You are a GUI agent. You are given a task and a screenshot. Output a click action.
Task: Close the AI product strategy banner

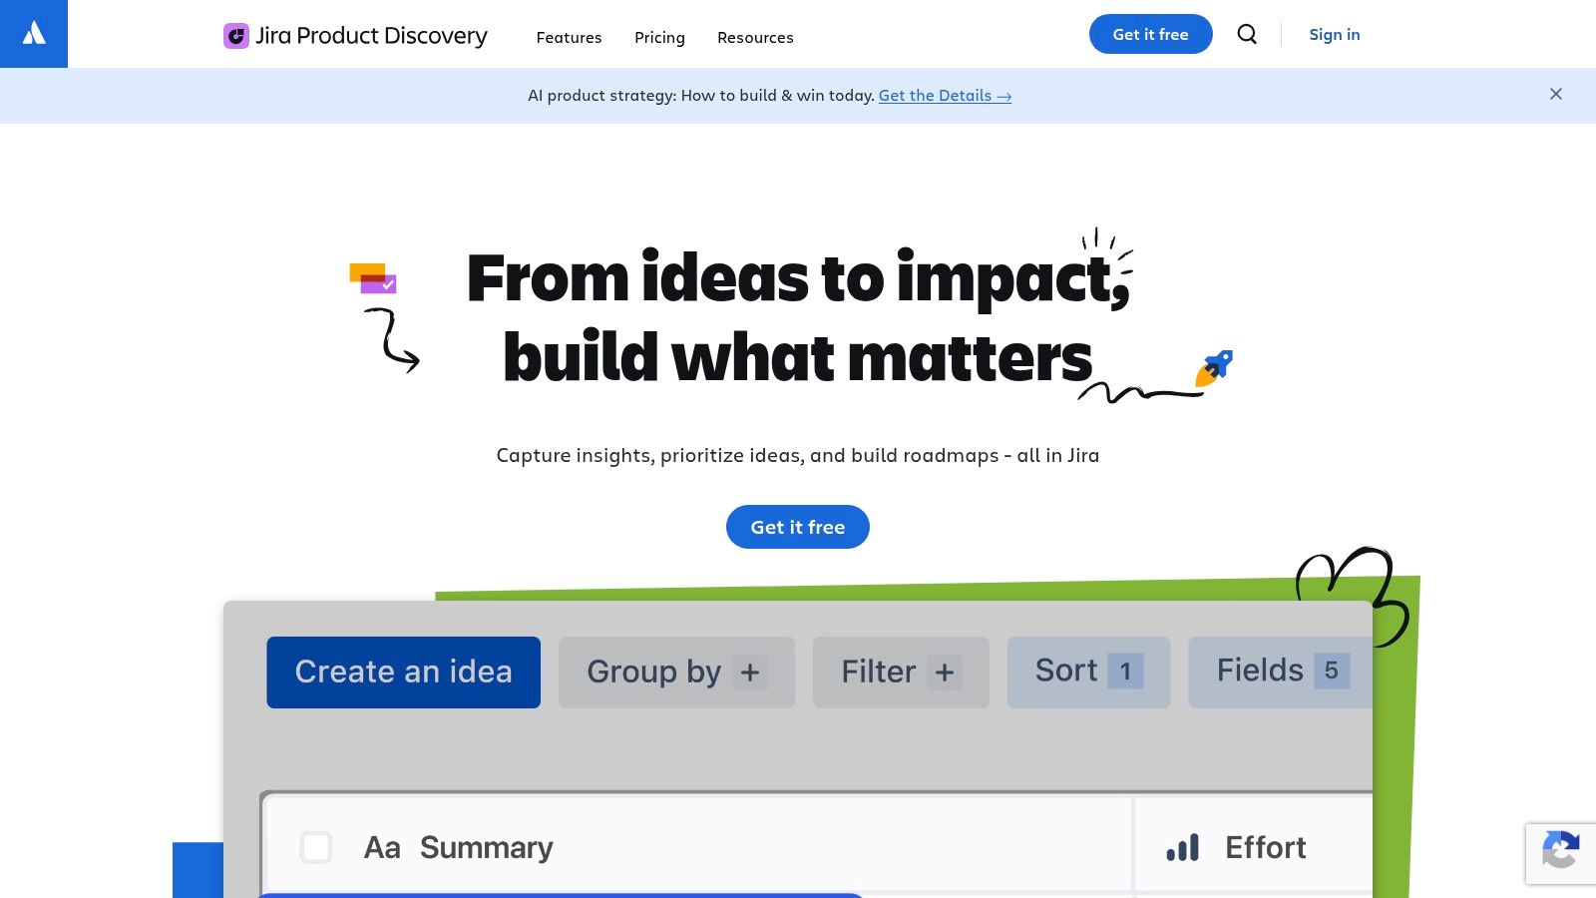[x=1556, y=94]
